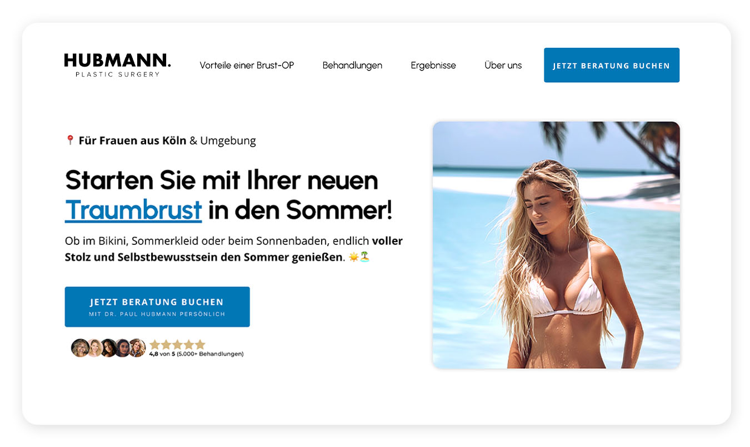The width and height of the screenshot is (750, 447).
Task: Click the third gold rating star
Action: (177, 344)
